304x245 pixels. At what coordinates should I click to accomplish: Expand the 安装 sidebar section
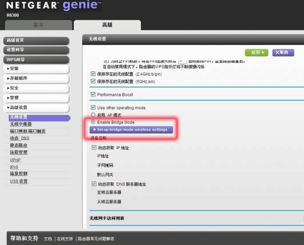click(x=36, y=69)
